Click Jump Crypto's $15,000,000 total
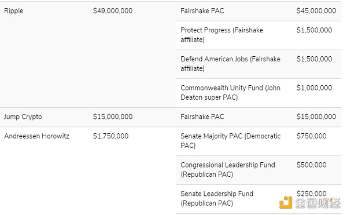Screen dimensions: 347x215 click(113, 116)
